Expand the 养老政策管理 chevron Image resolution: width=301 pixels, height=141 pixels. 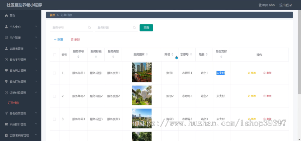click(x=36, y=113)
